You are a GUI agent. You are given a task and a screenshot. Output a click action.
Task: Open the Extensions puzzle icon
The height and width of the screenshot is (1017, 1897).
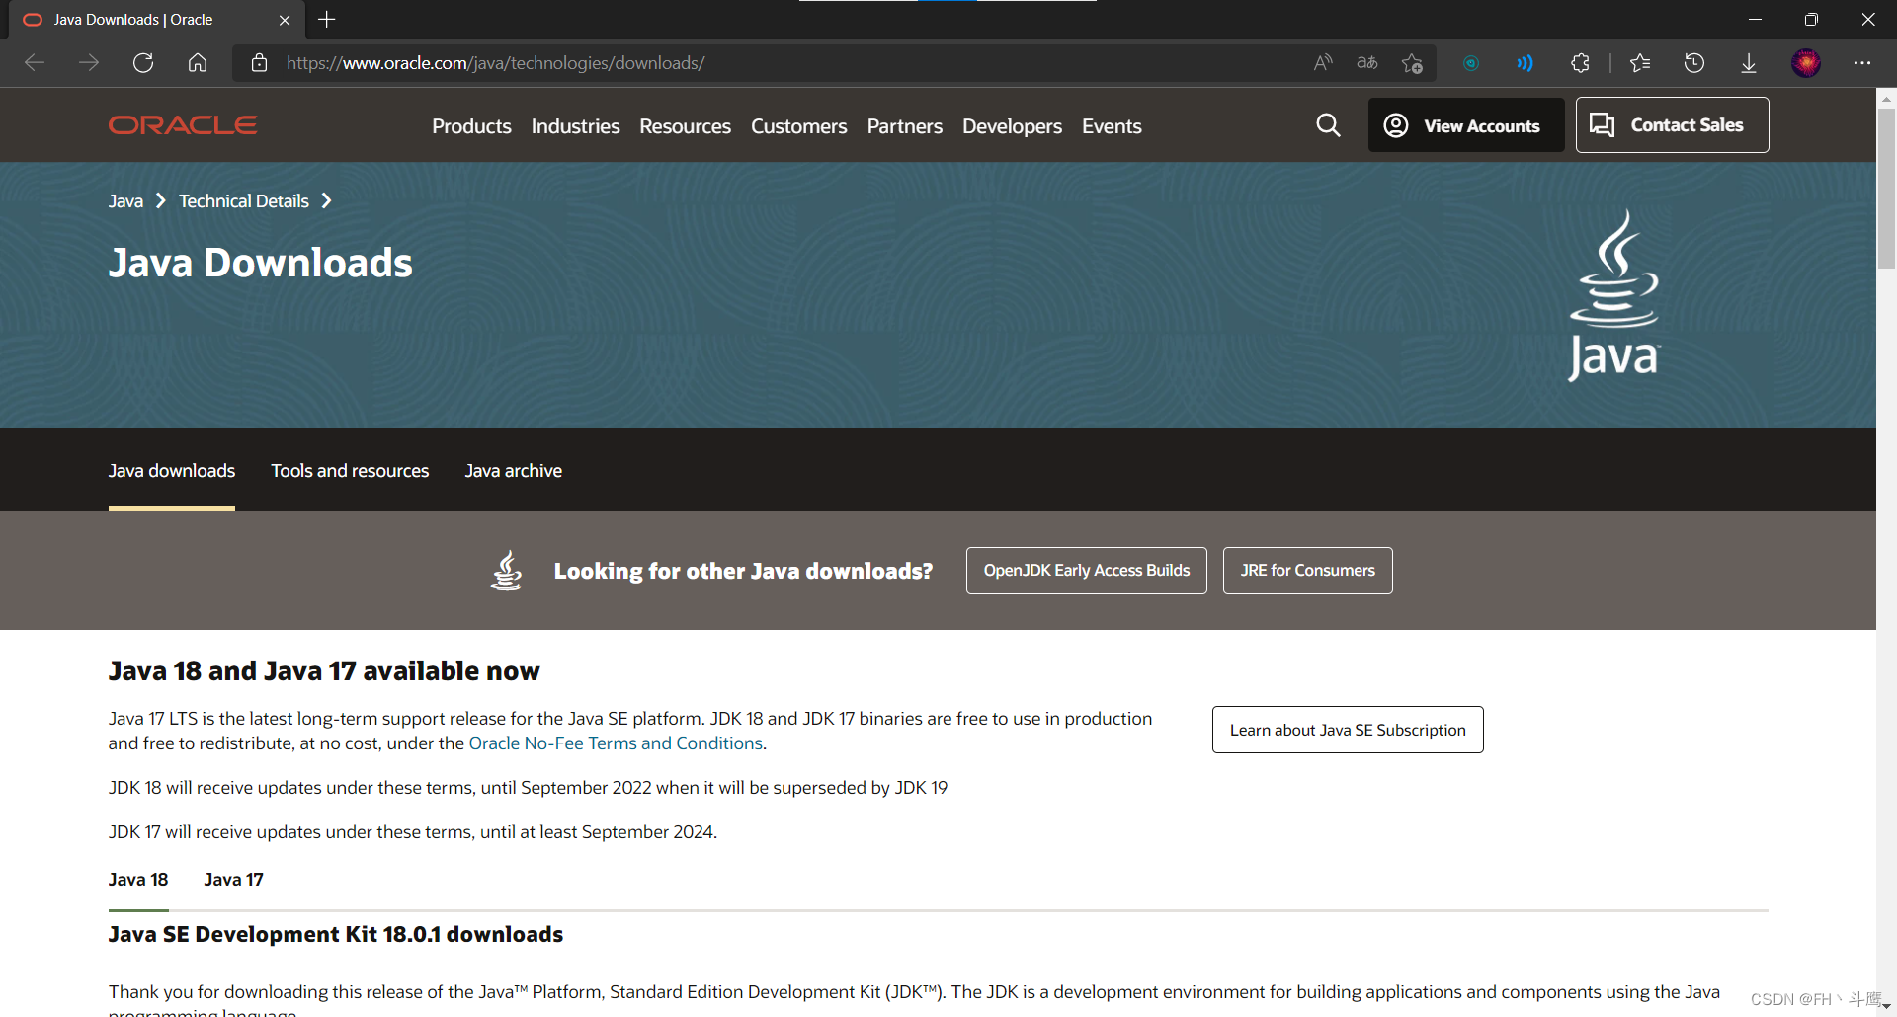click(x=1580, y=63)
